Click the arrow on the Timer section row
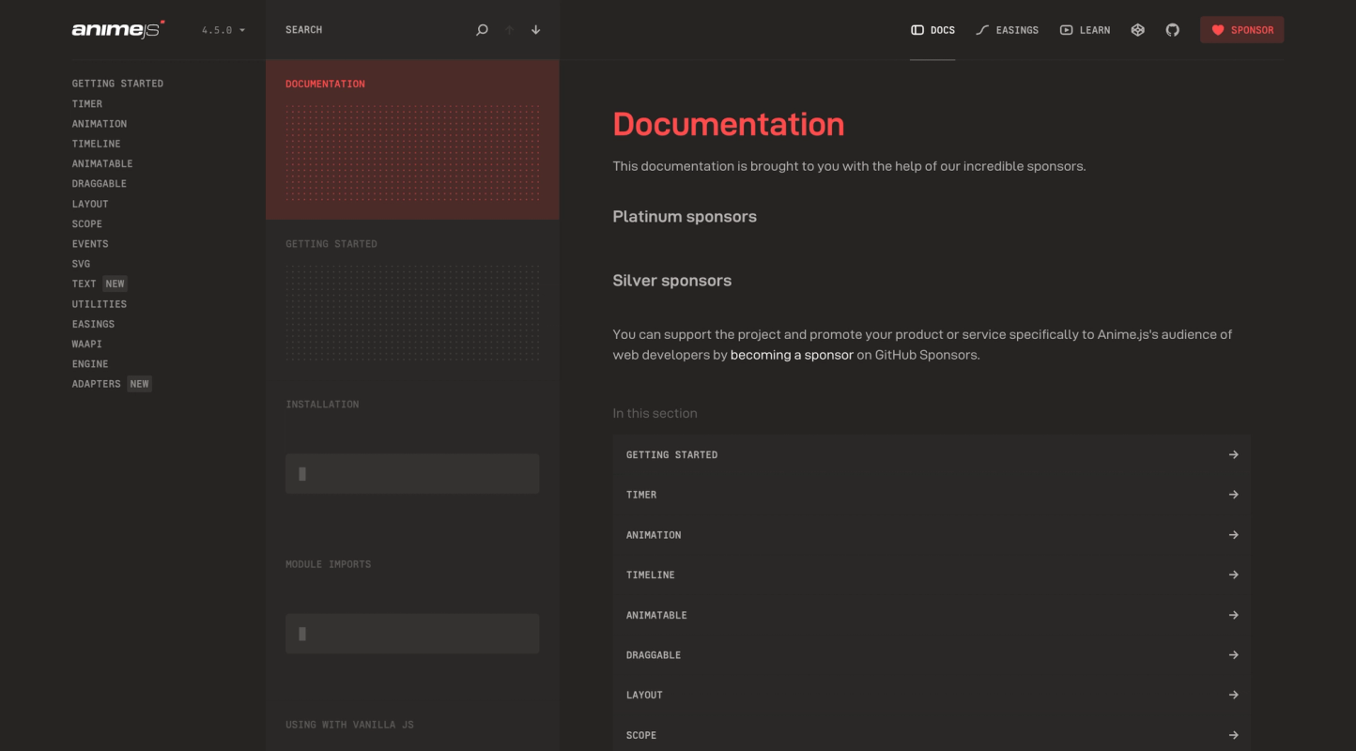Screen dimensions: 1356x751 (x=1234, y=495)
